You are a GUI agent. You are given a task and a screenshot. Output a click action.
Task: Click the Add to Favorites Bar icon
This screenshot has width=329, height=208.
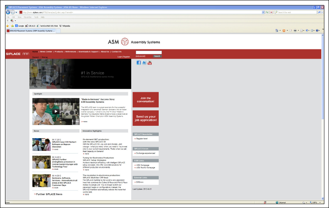click(12, 26)
